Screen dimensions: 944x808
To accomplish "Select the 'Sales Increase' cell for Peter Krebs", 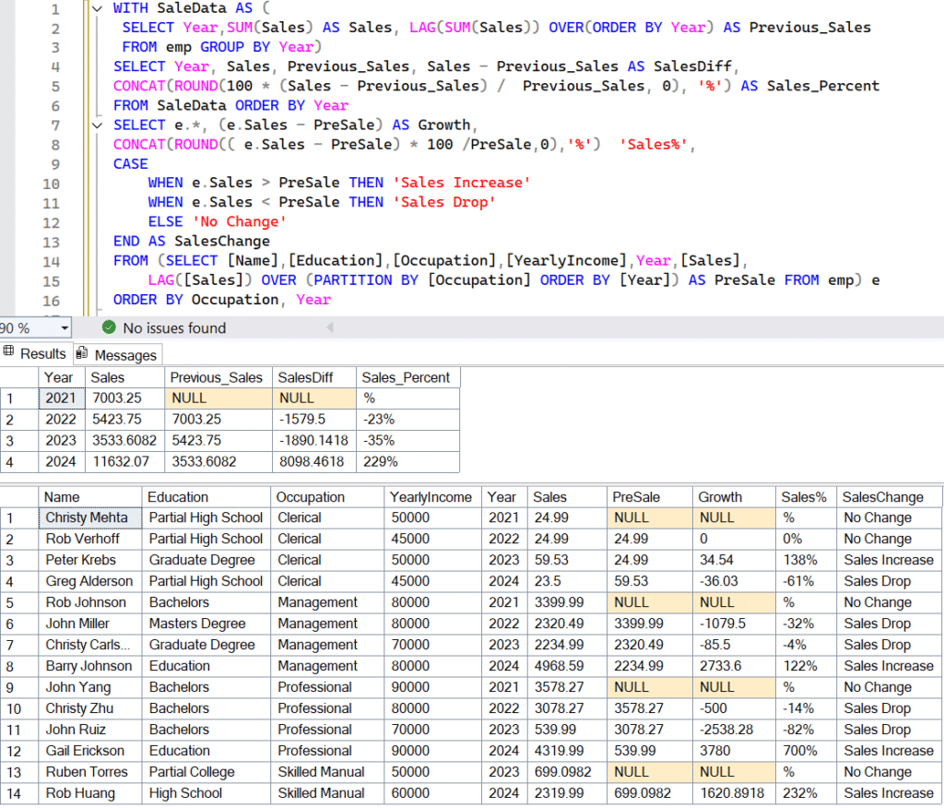I will pos(888,560).
